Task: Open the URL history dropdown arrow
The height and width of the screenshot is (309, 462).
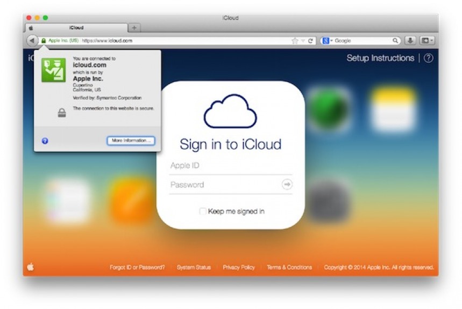Action: pyautogui.click(x=303, y=41)
